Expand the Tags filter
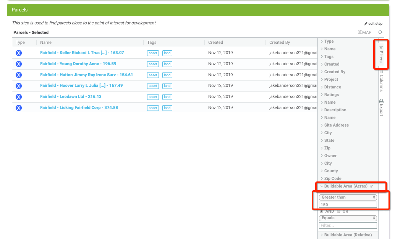This screenshot has height=239, width=403. coord(327,56)
